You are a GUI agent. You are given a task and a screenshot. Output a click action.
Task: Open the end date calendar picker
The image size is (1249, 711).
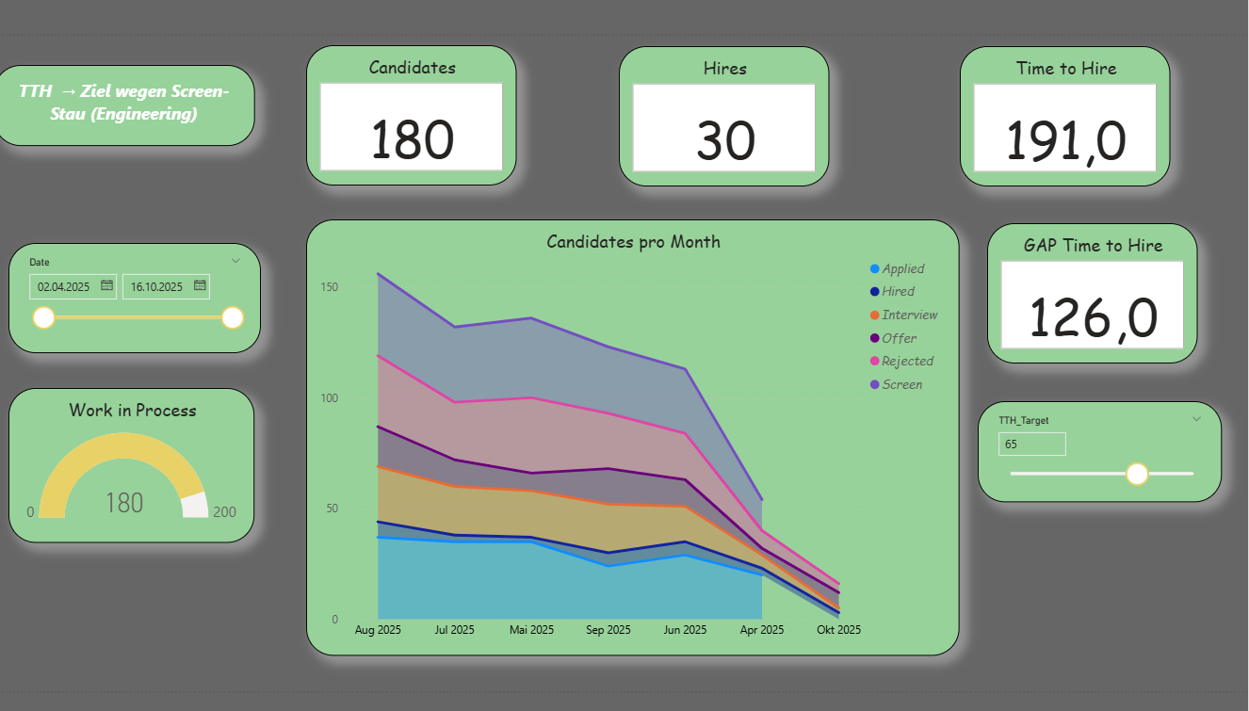tap(200, 285)
